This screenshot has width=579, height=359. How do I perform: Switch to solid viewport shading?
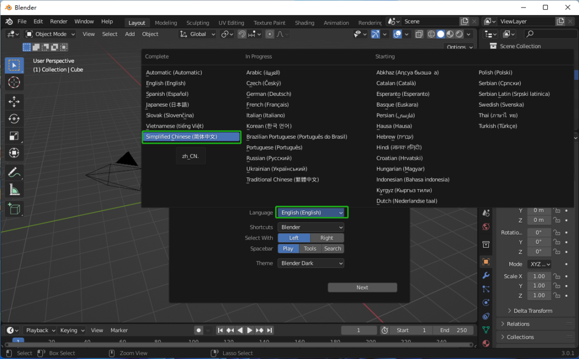click(x=441, y=34)
